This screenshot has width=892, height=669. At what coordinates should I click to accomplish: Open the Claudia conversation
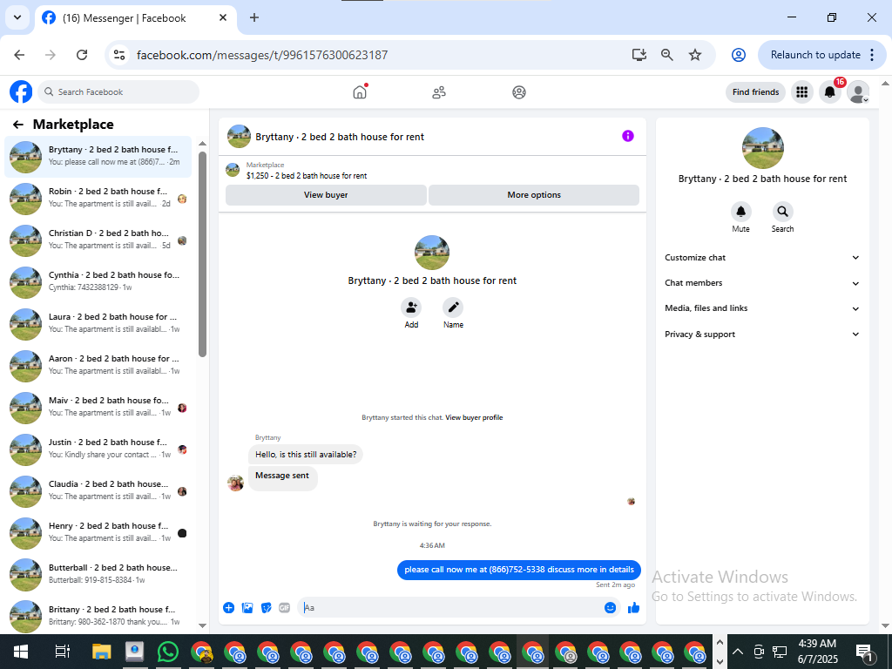click(x=98, y=491)
